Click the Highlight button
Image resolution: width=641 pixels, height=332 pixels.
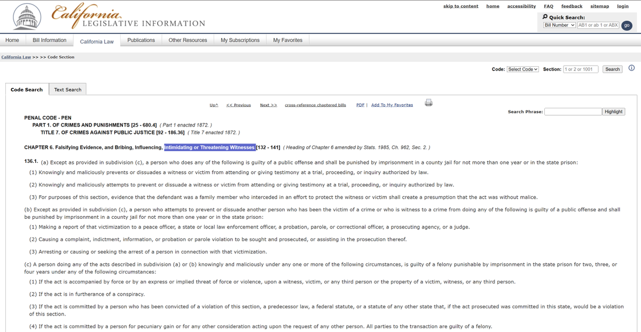(x=613, y=112)
